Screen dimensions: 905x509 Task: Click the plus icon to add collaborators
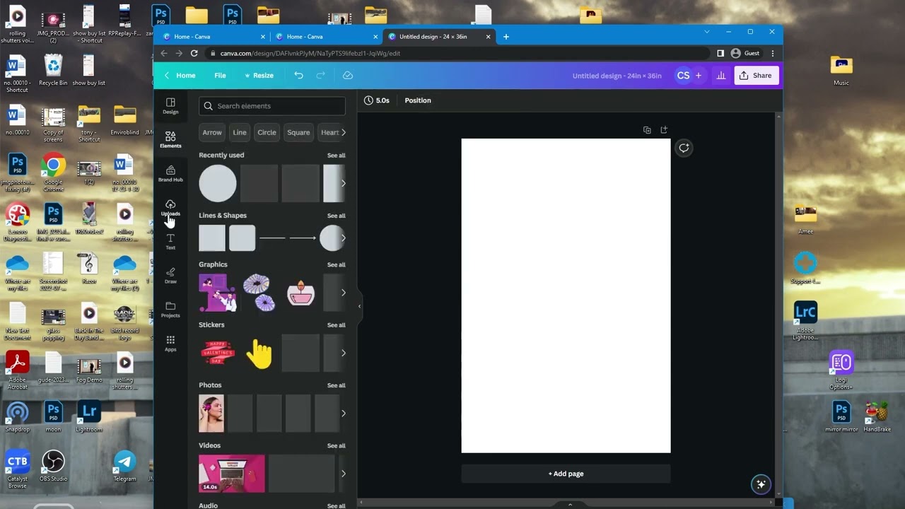point(698,75)
